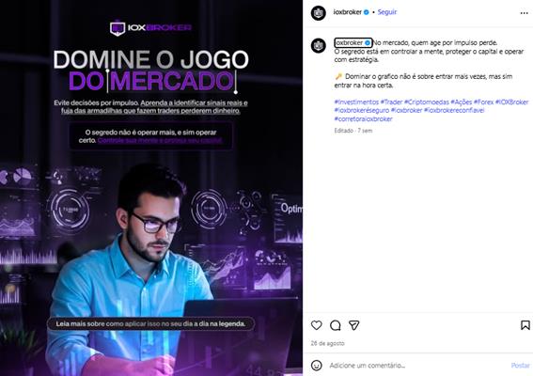The width and height of the screenshot is (533, 376).
Task: Save the post with bookmark icon
Action: tap(525, 325)
